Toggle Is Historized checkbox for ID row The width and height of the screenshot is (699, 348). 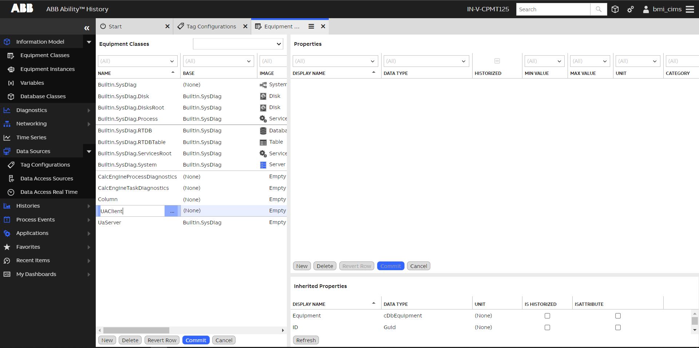(x=547, y=328)
